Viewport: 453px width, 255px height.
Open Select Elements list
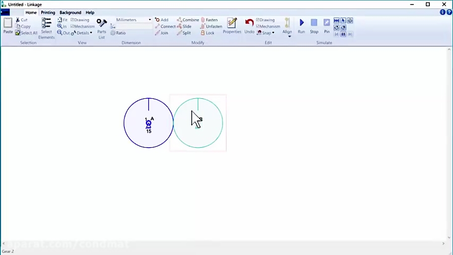(x=46, y=28)
